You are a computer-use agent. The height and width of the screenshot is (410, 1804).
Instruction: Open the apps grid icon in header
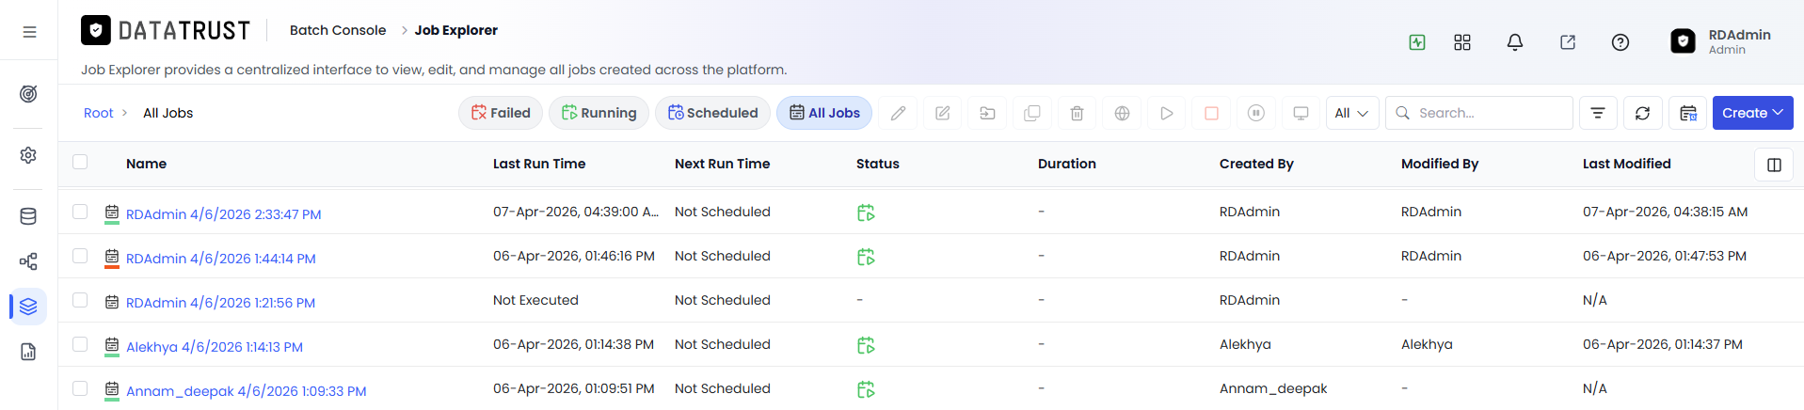pyautogui.click(x=1462, y=42)
